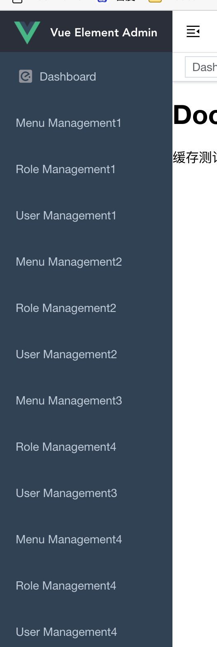Viewport: 217px width, 647px height.
Task: Go to User Management1
Action: [x=86, y=215]
